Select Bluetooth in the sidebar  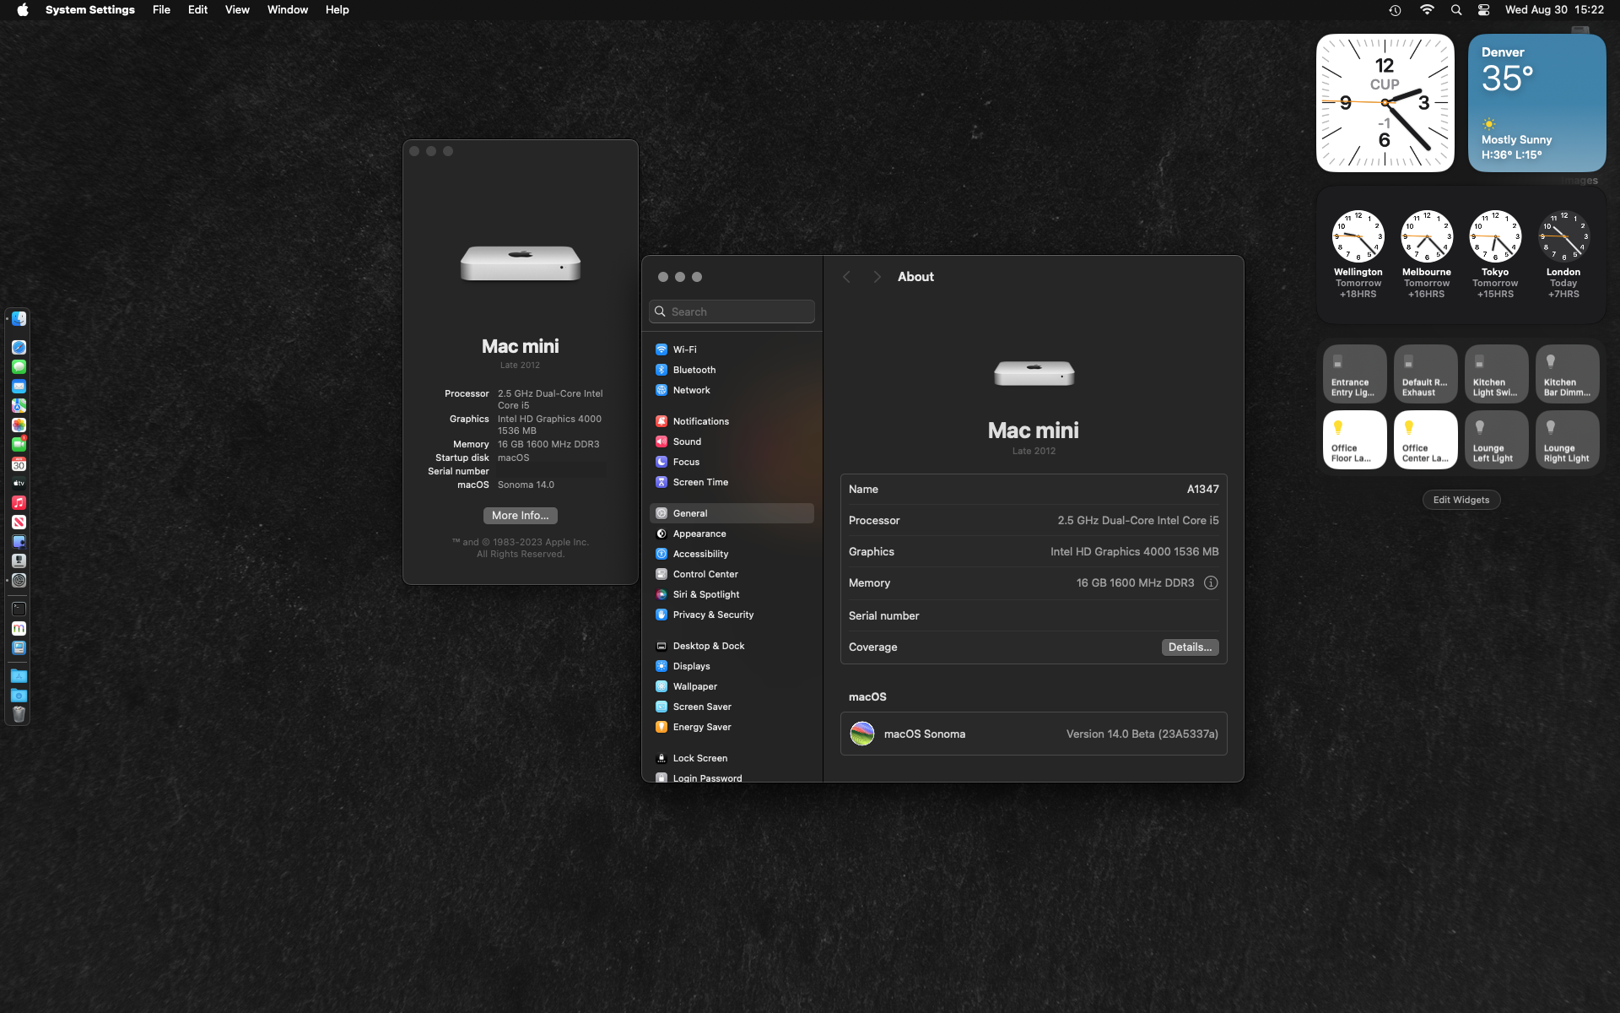694,370
